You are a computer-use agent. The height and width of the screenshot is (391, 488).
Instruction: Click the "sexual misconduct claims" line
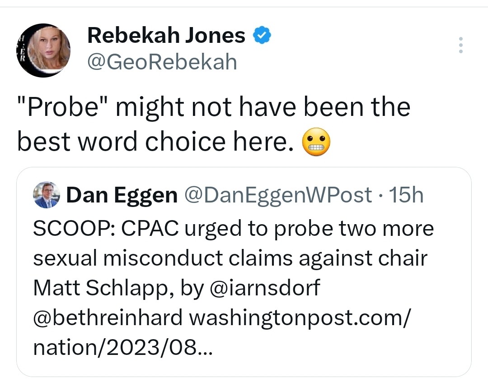(x=163, y=258)
